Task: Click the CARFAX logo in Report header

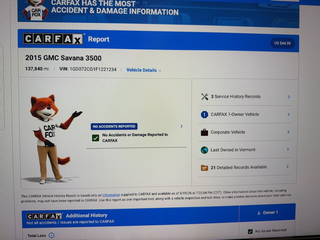Action: [53, 39]
